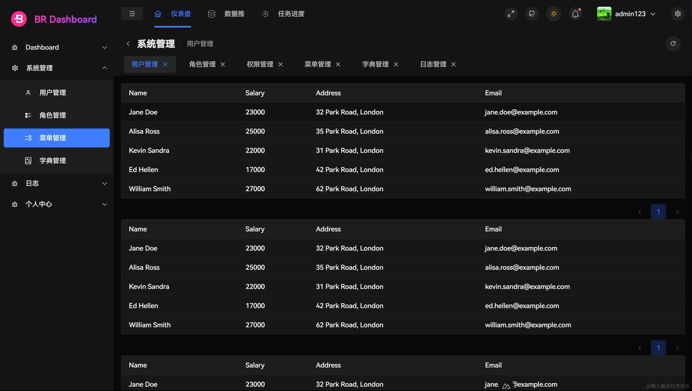Select 菜单管理 in the sidebar
The image size is (692, 391).
(57, 138)
